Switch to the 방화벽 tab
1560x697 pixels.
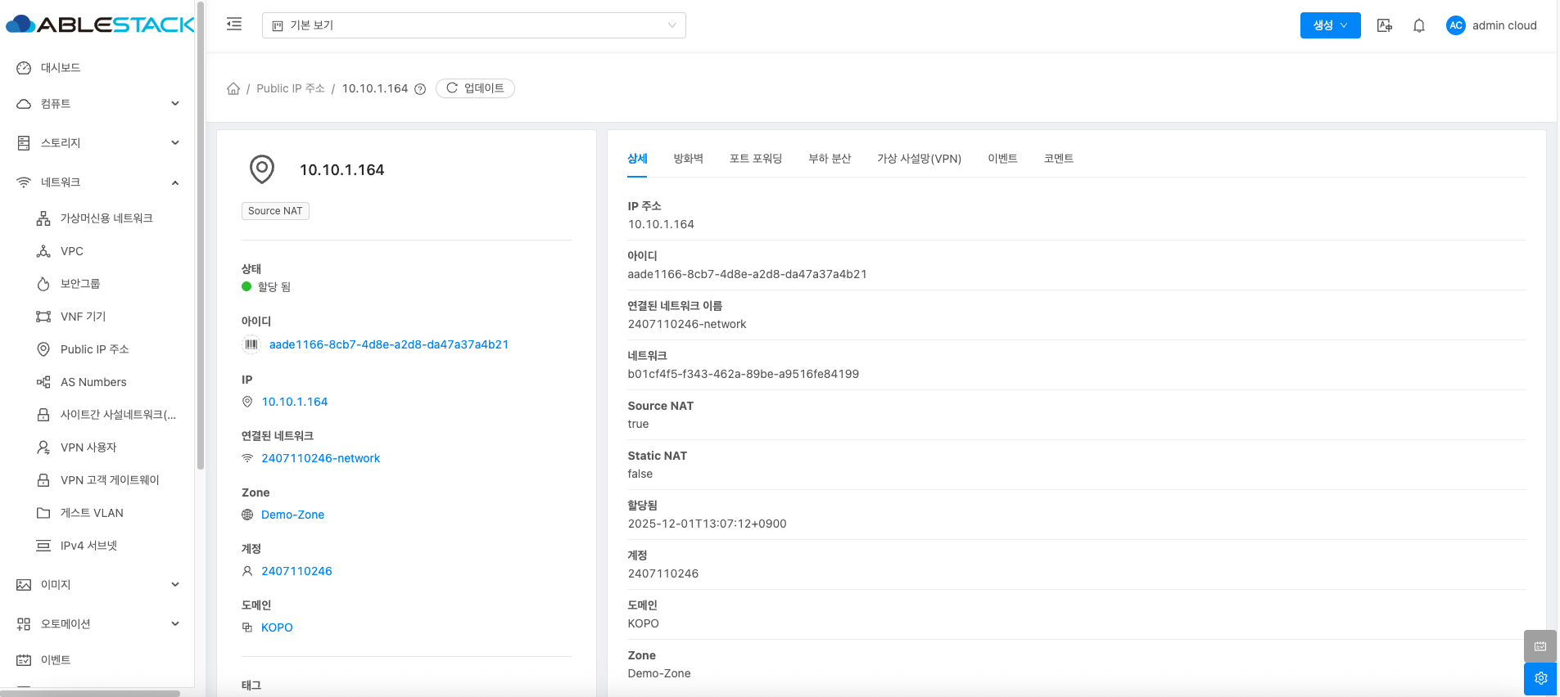tap(688, 159)
